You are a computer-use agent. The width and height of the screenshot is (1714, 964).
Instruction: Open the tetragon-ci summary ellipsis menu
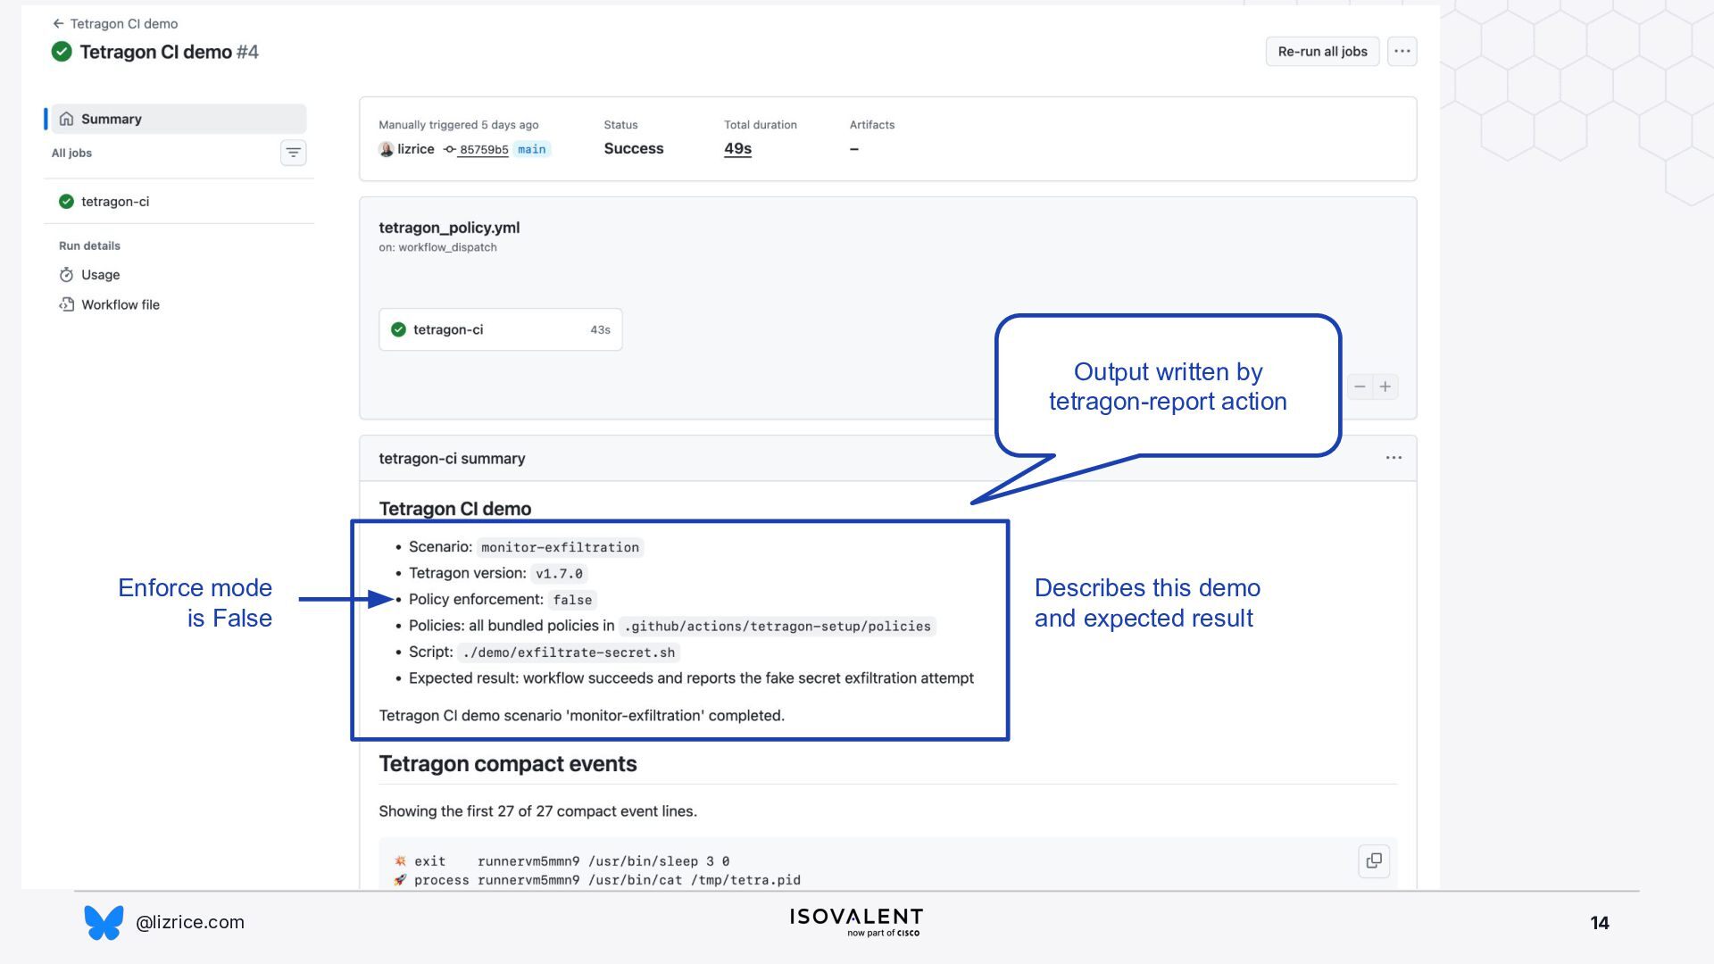(1394, 458)
